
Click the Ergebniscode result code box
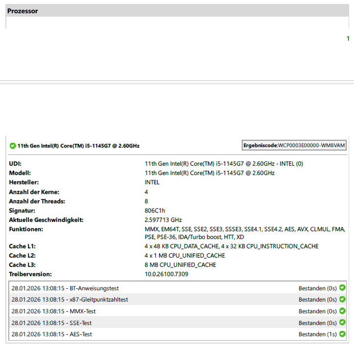coord(294,146)
